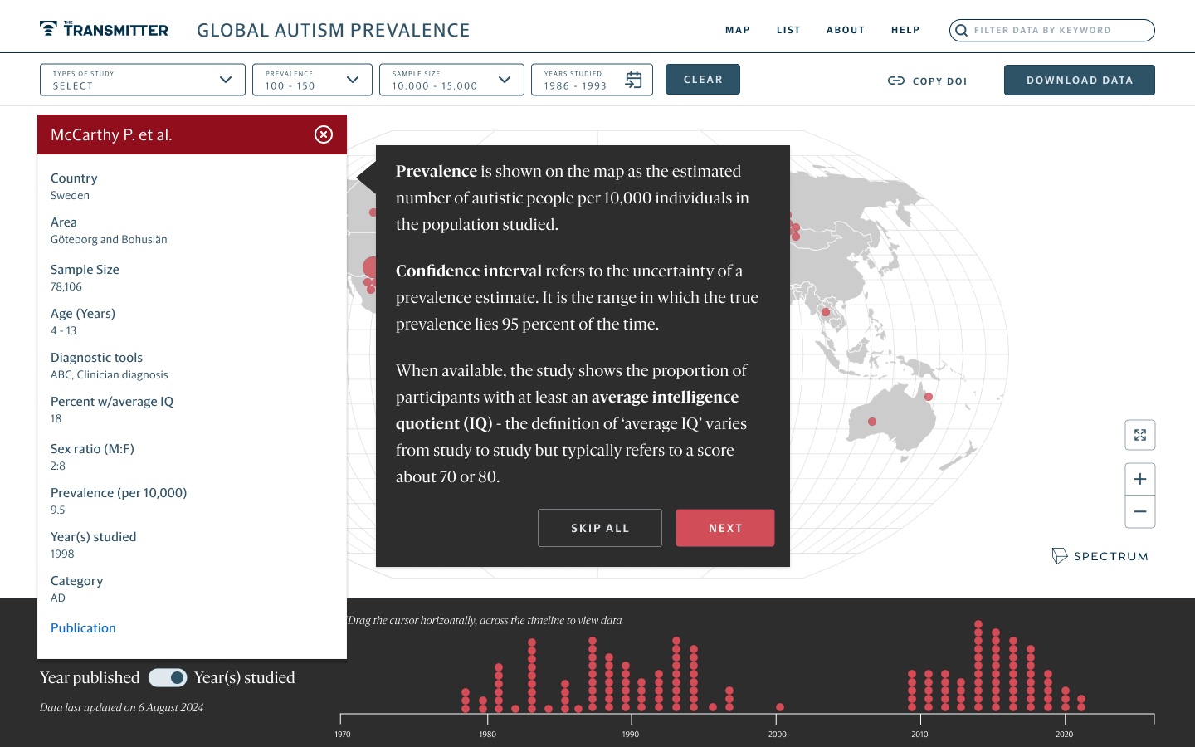Click the Spectrum logo

[x=1100, y=556]
